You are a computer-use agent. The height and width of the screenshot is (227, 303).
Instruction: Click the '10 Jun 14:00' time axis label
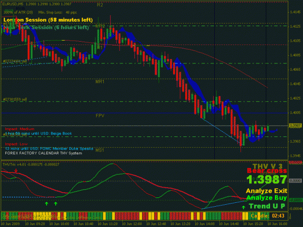(205, 224)
